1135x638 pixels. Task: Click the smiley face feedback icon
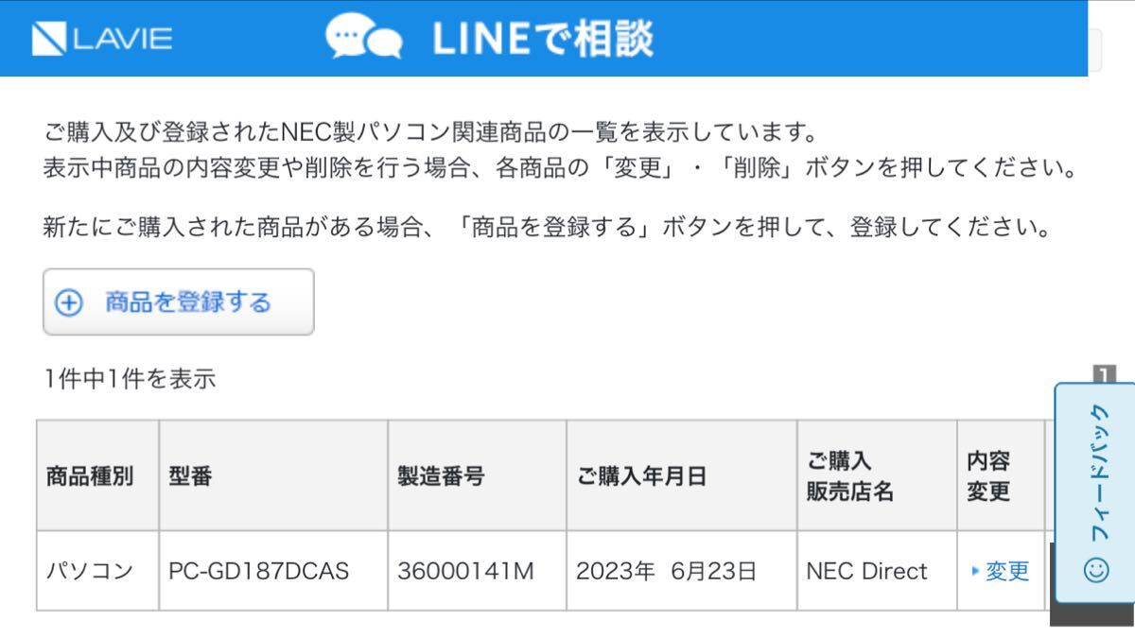tap(1097, 570)
